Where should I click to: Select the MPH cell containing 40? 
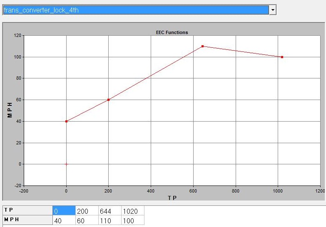[64, 220]
